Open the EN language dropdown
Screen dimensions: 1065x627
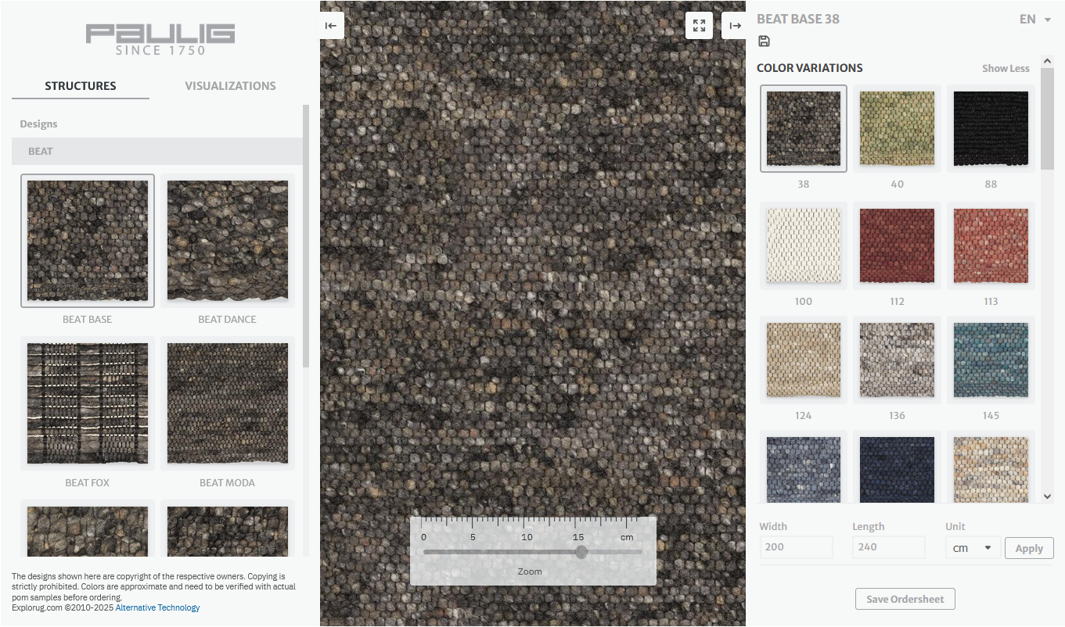point(1035,20)
